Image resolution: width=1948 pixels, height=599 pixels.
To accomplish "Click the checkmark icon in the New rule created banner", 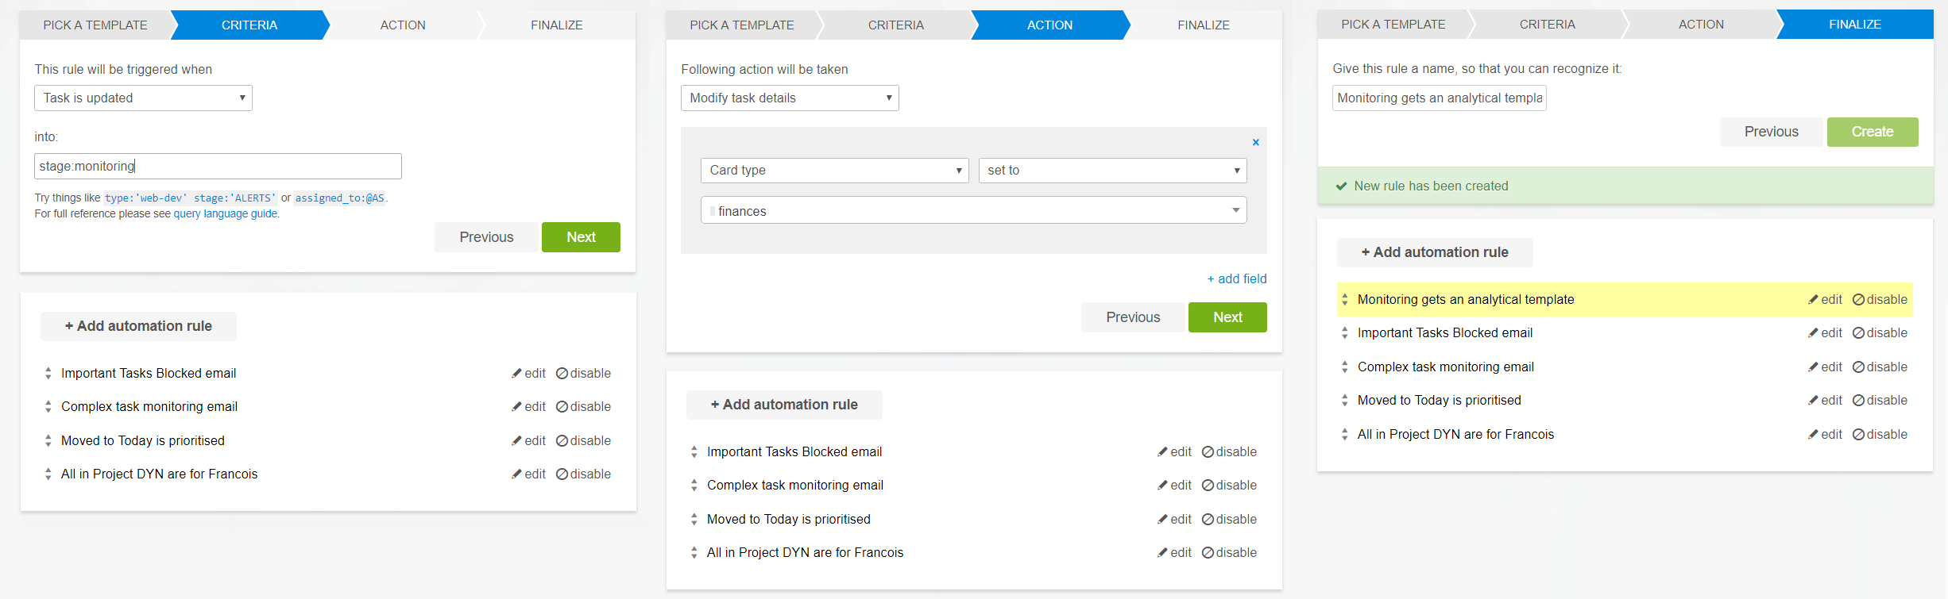I will 1341,186.
